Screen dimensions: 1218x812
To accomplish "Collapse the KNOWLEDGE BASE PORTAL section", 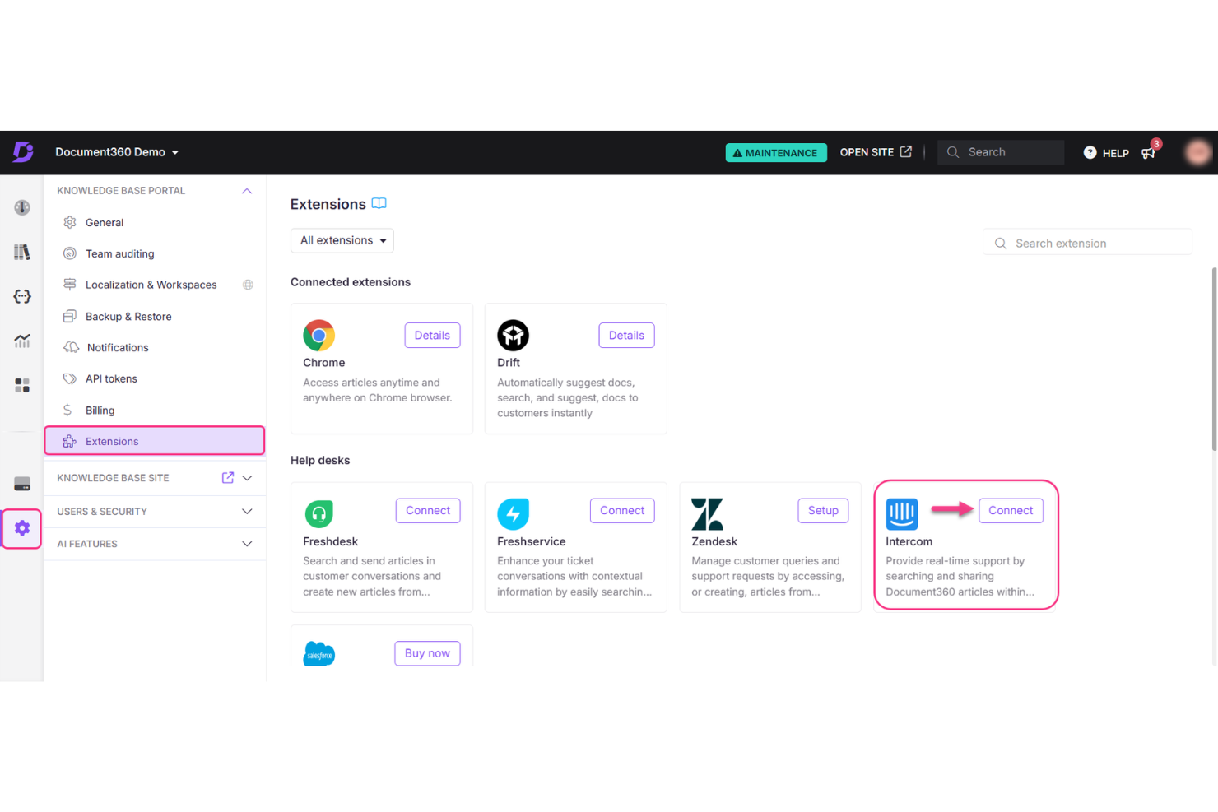I will point(246,190).
